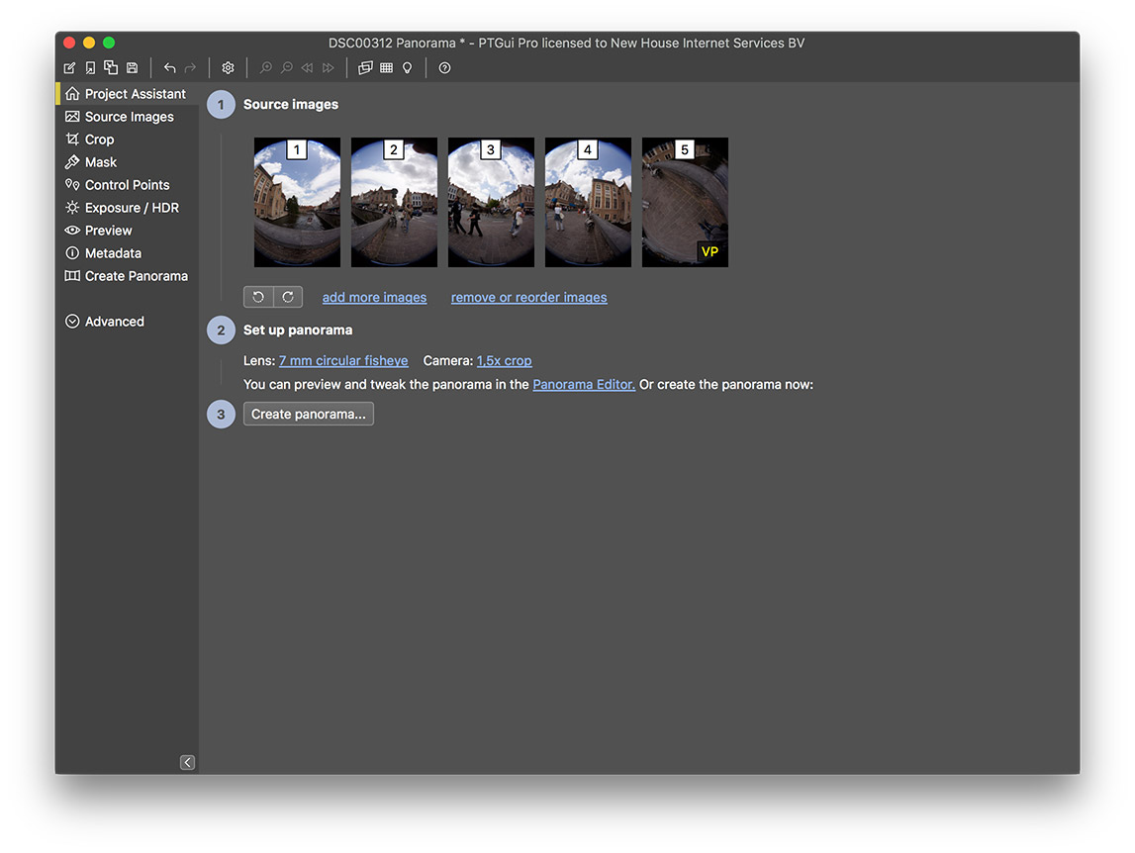Click remove or reorder images link
1135x853 pixels.
[529, 298]
